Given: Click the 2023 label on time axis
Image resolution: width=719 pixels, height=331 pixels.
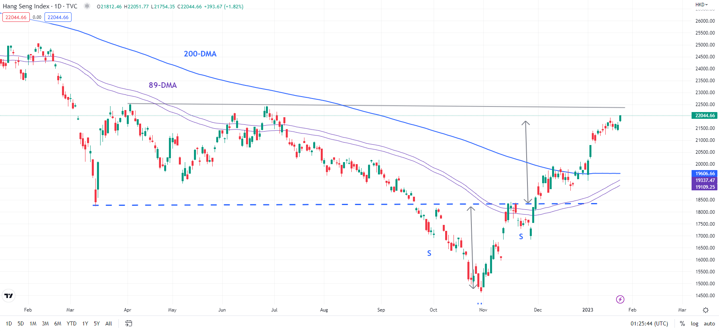Looking at the screenshot, I should 587,310.
